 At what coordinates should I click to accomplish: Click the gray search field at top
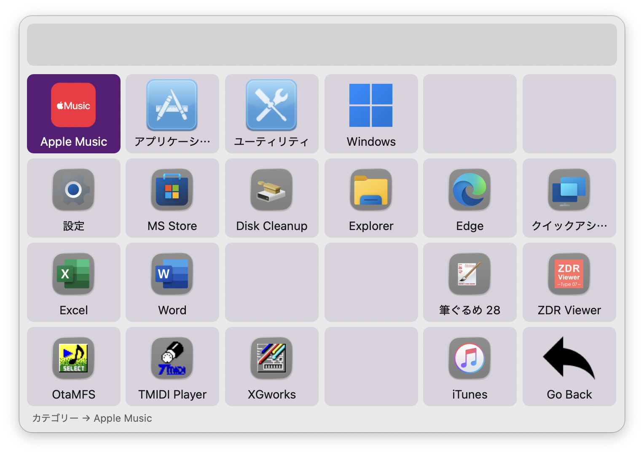322,45
